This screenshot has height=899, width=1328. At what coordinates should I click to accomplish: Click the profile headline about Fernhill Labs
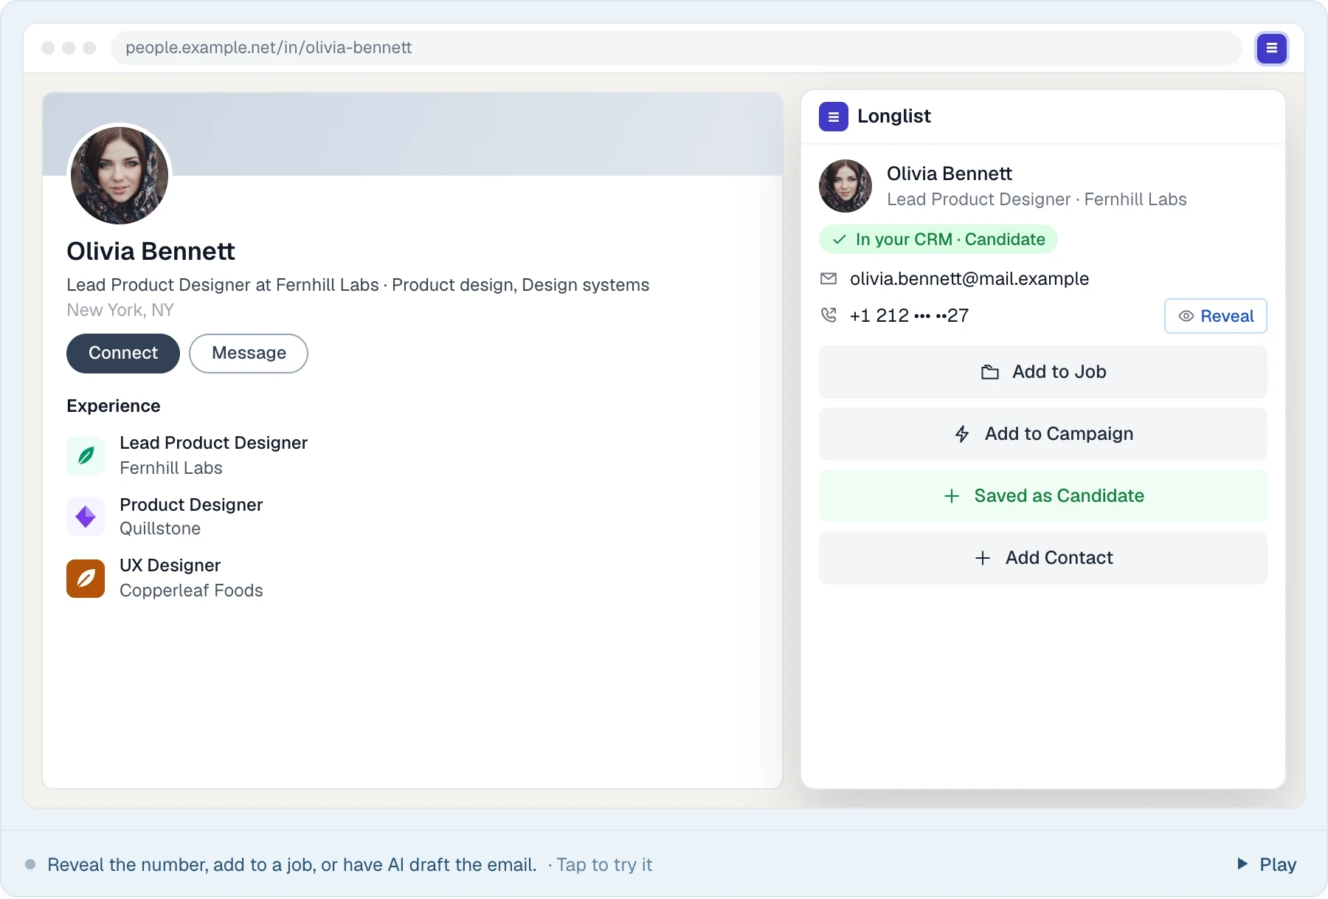(358, 285)
